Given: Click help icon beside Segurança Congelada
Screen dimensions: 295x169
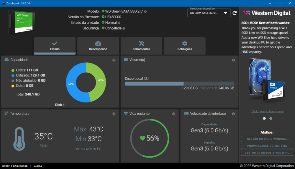Looking at the screenshot, I should 124,28.
